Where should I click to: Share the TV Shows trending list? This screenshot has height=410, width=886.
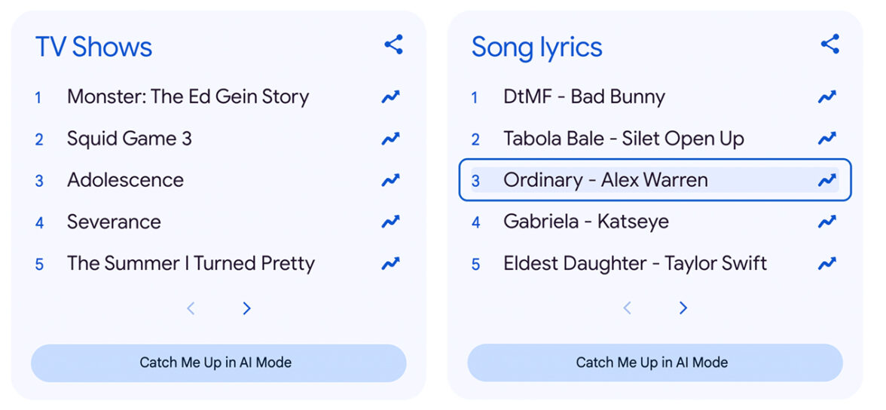click(393, 44)
